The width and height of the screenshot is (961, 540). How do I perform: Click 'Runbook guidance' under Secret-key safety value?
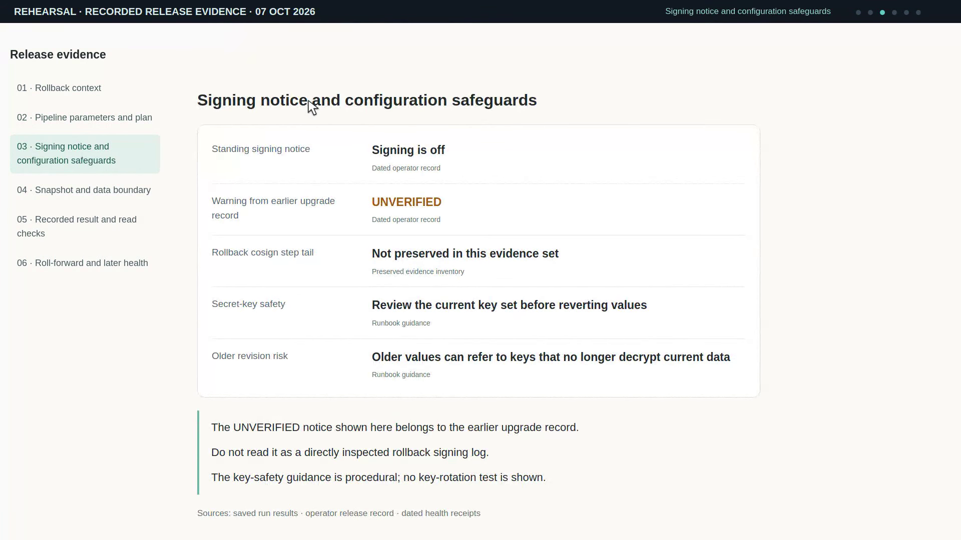pos(401,323)
